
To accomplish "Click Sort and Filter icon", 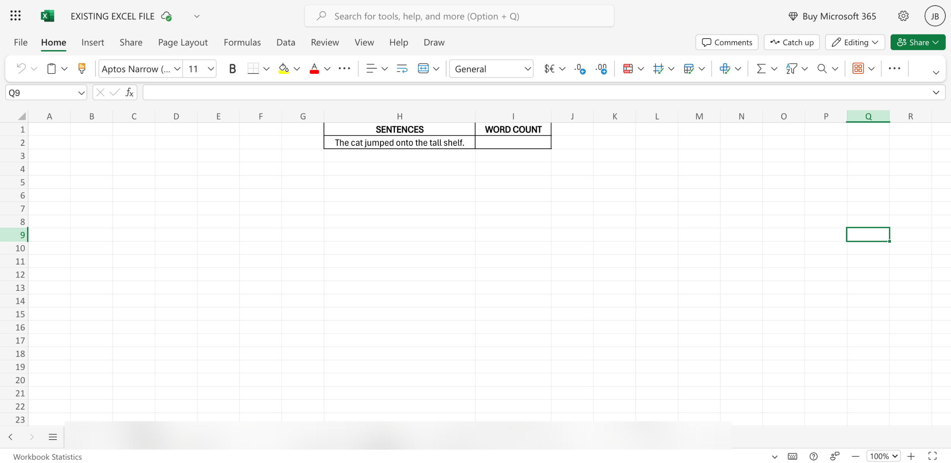I will (792, 69).
